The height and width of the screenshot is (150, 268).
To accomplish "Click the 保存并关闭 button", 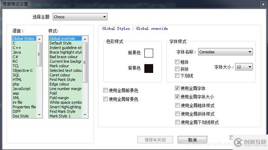I will click(155, 140).
